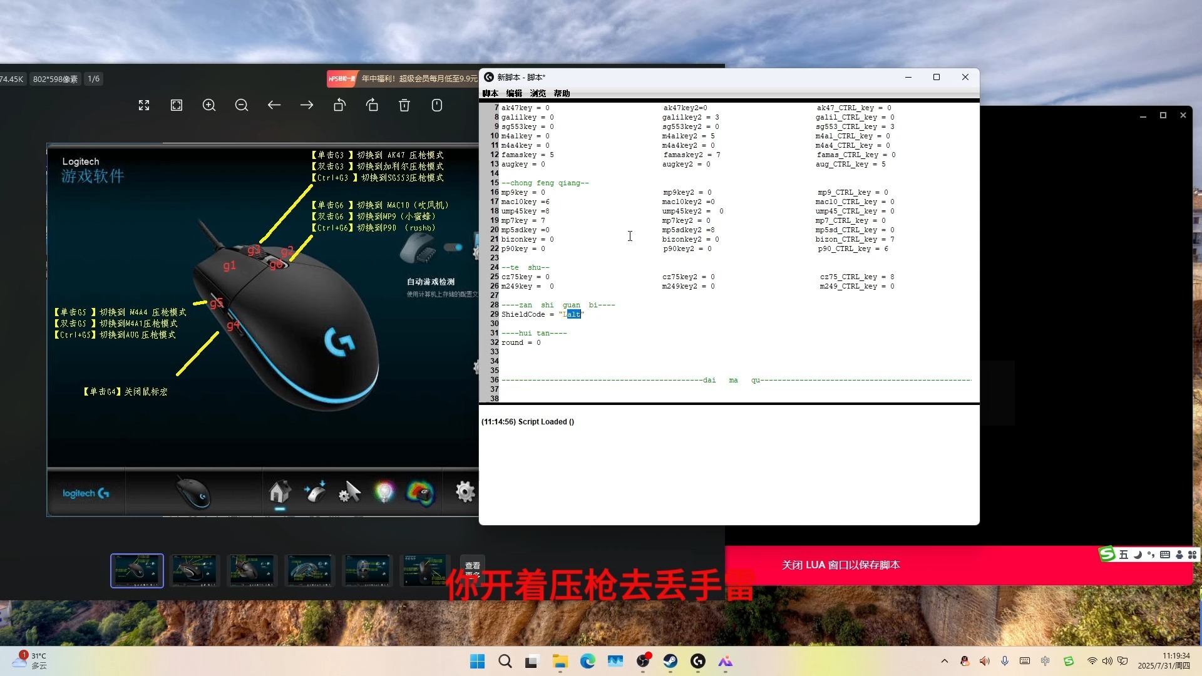Click the Sogou S logo on IME bar
1202x676 pixels.
pyautogui.click(x=1107, y=554)
